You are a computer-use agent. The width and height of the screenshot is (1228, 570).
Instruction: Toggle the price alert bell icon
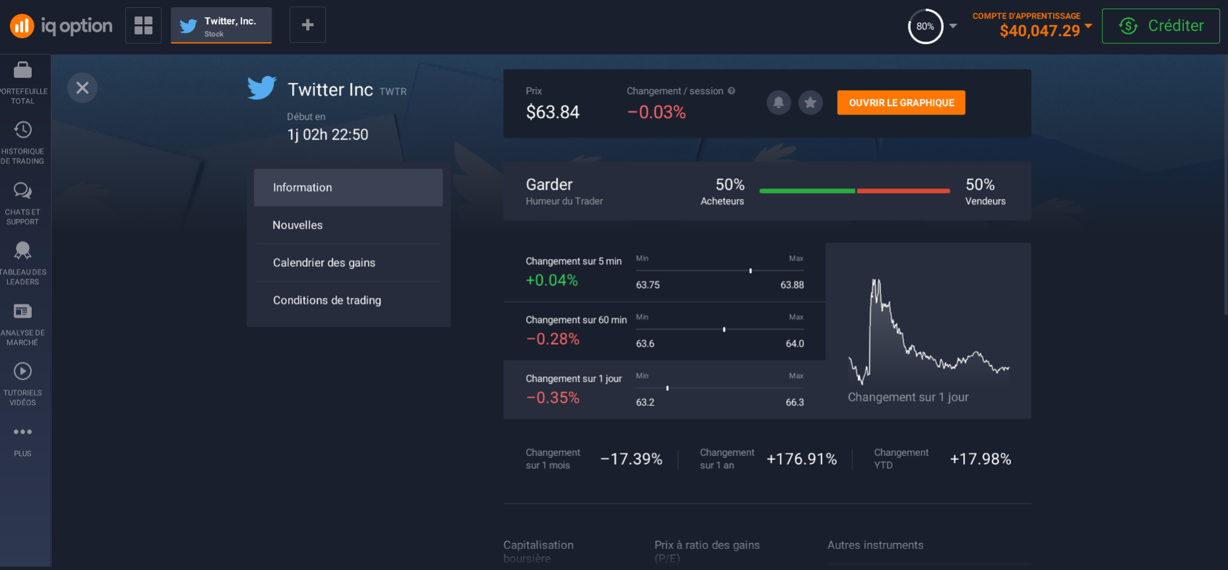(779, 102)
